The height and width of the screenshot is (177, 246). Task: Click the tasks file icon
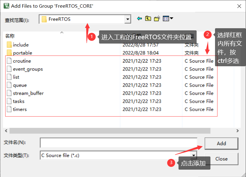tap(9, 101)
